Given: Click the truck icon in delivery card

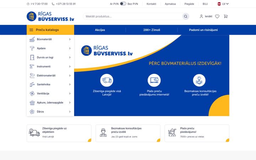Looking at the screenshot, I should pyautogui.click(x=34, y=133).
